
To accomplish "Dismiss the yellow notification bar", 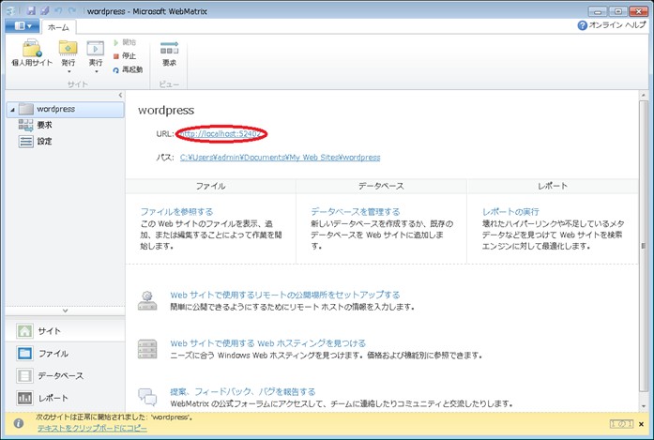I will pos(641,424).
